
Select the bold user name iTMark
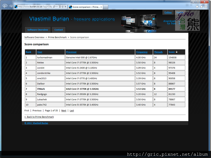click(x=41, y=89)
